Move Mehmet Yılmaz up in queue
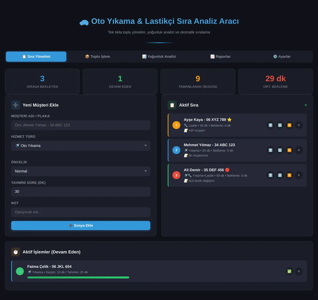318x300 pixels. pos(270,150)
